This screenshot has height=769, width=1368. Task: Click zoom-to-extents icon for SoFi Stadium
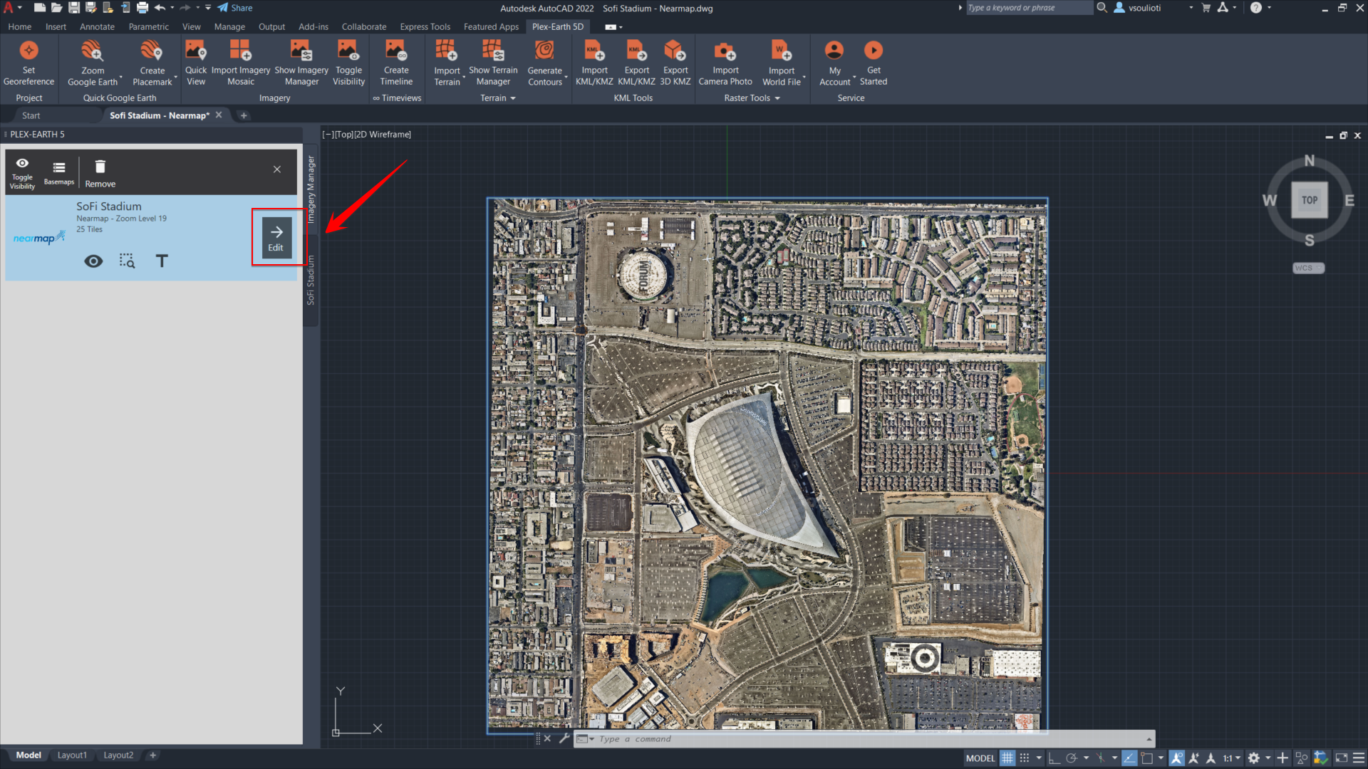click(127, 261)
